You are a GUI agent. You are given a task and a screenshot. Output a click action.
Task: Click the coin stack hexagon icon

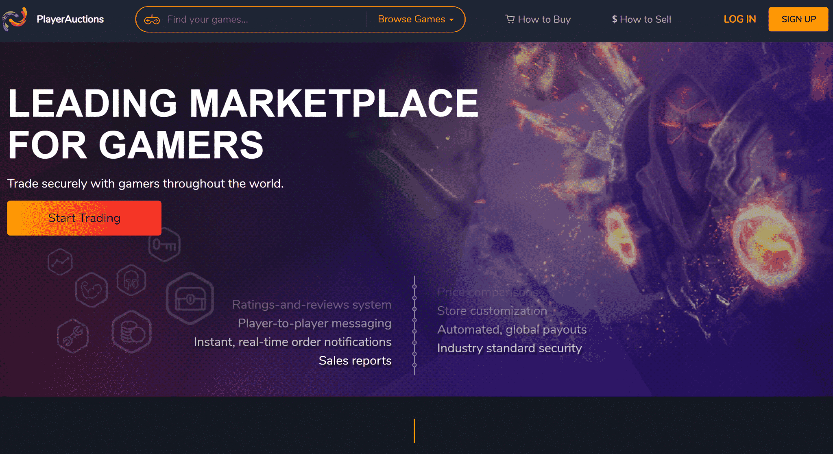point(131,332)
